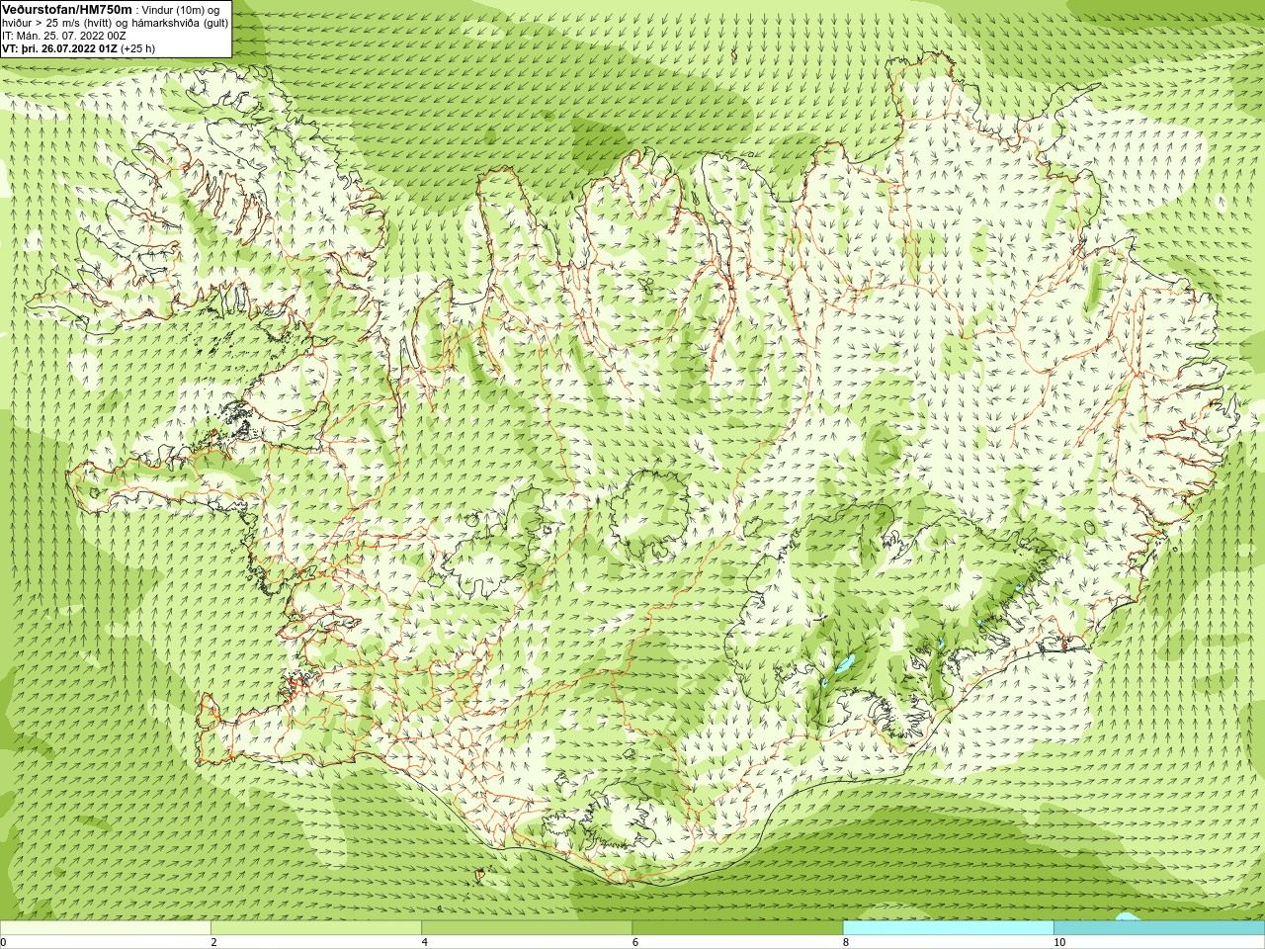Click the '10' colorbar scale label
The height and width of the screenshot is (949, 1265).
pyautogui.click(x=1059, y=942)
